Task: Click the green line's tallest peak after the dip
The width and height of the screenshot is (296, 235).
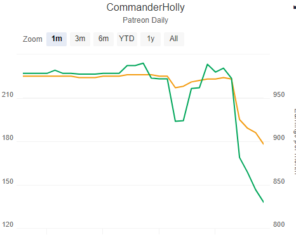Action: pos(207,64)
